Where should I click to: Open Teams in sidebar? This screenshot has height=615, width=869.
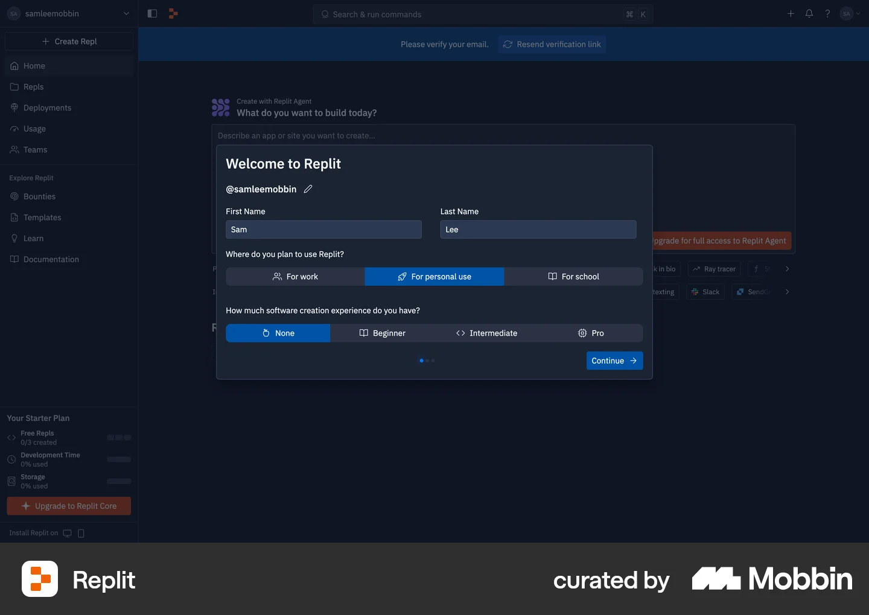coord(69,150)
